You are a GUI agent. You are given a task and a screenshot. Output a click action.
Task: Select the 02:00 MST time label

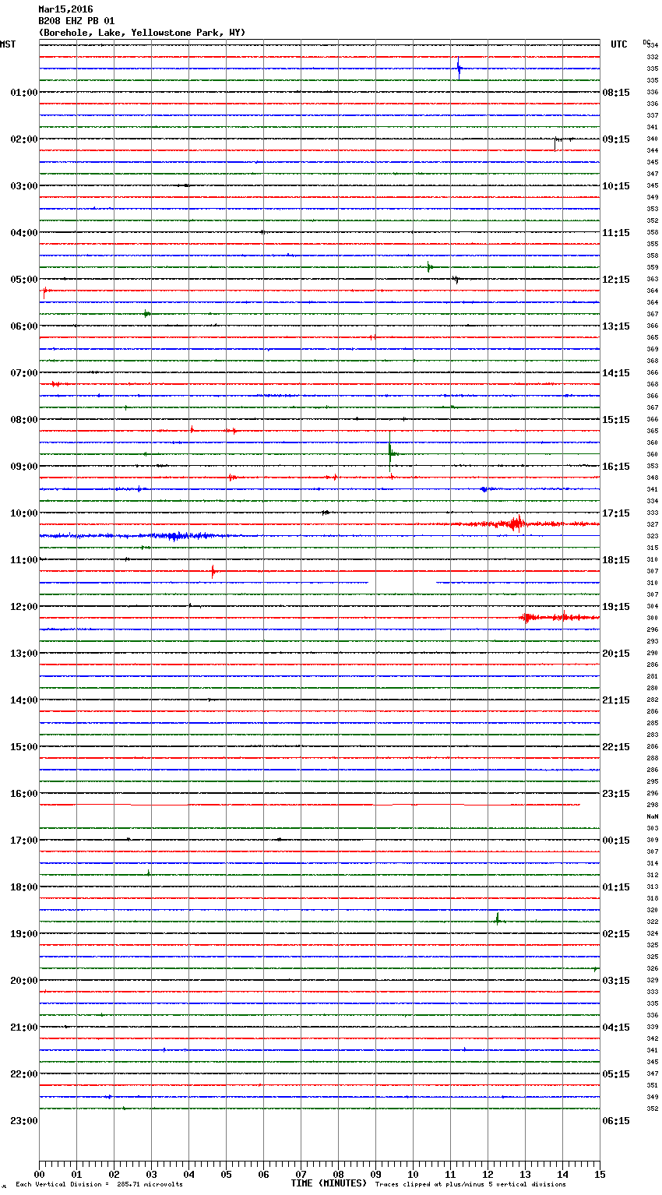pos(23,139)
